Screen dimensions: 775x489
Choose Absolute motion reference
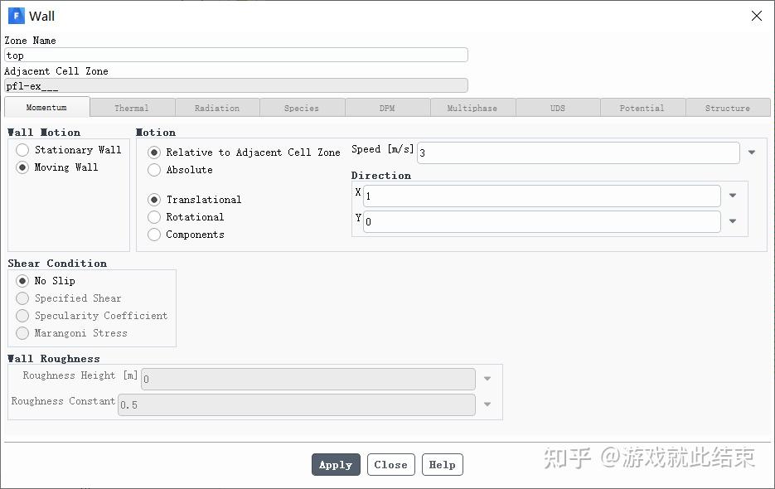coord(153,170)
